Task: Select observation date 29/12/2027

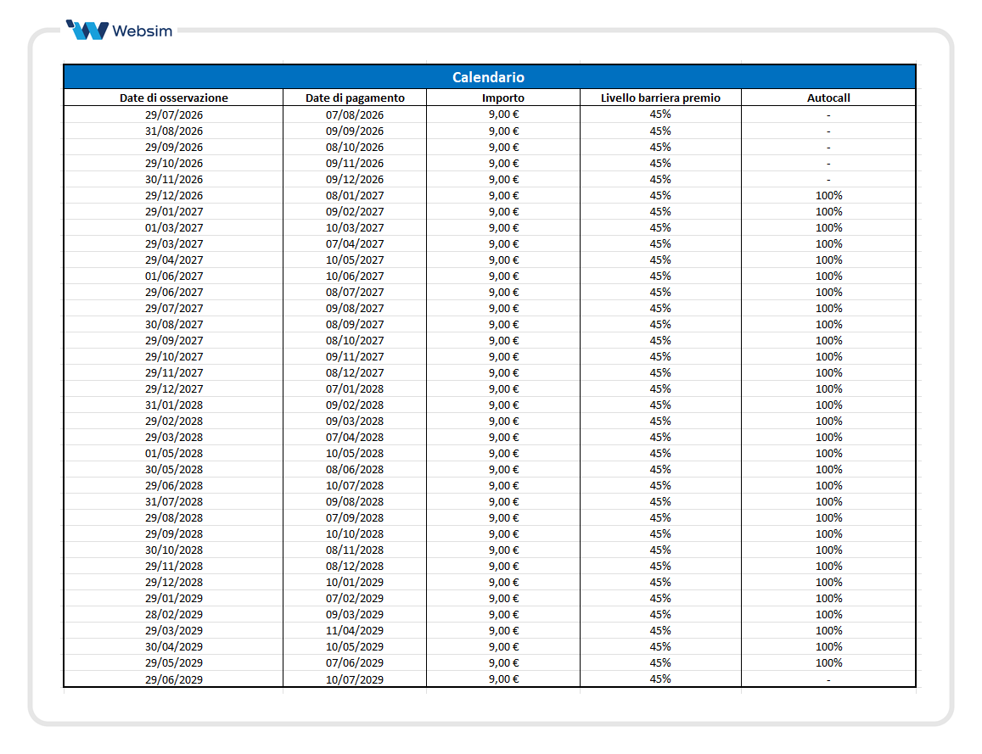Action: 173,388
